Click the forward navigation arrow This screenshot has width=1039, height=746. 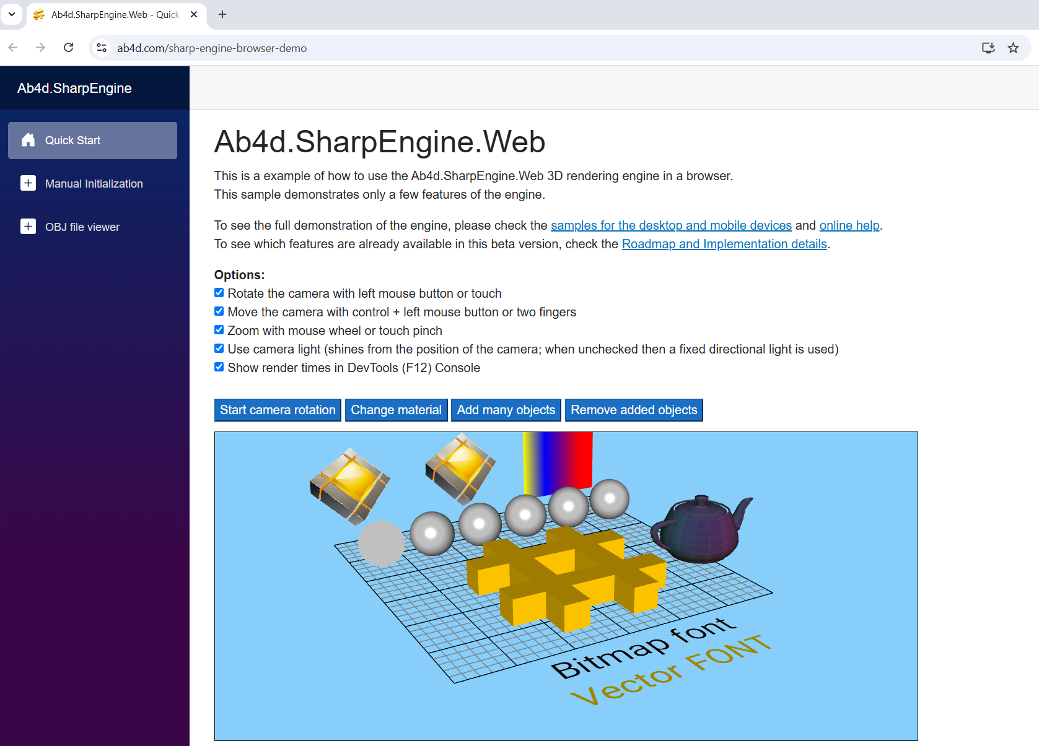[x=40, y=48]
